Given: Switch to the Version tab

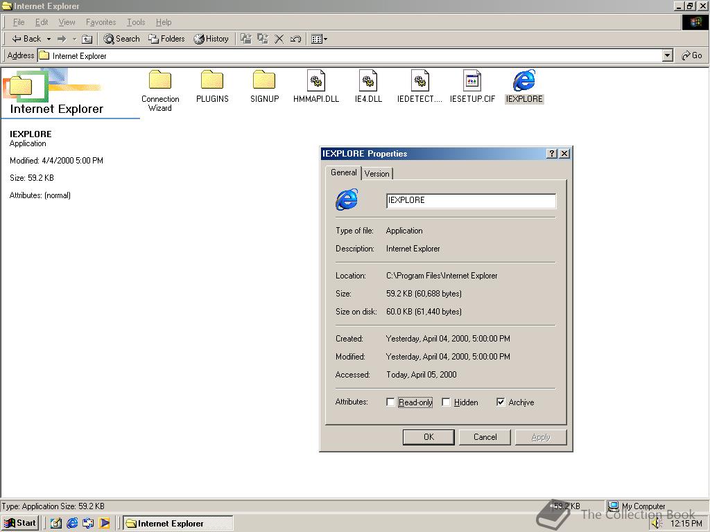Looking at the screenshot, I should (x=376, y=174).
